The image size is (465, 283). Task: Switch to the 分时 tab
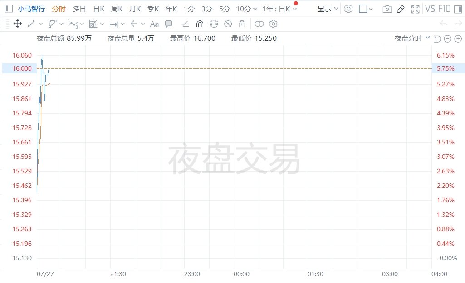(59, 9)
